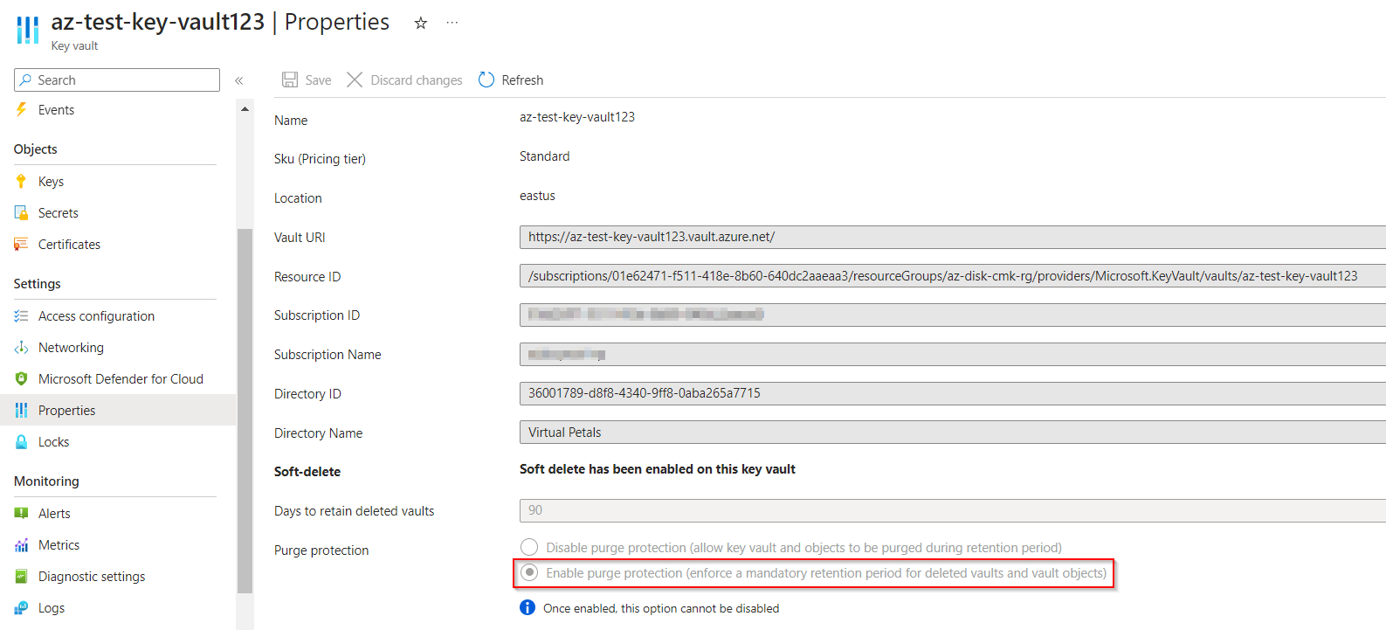Viewport: 1386px width, 630px height.
Task: Click the Subscription Name field
Action: 953,354
